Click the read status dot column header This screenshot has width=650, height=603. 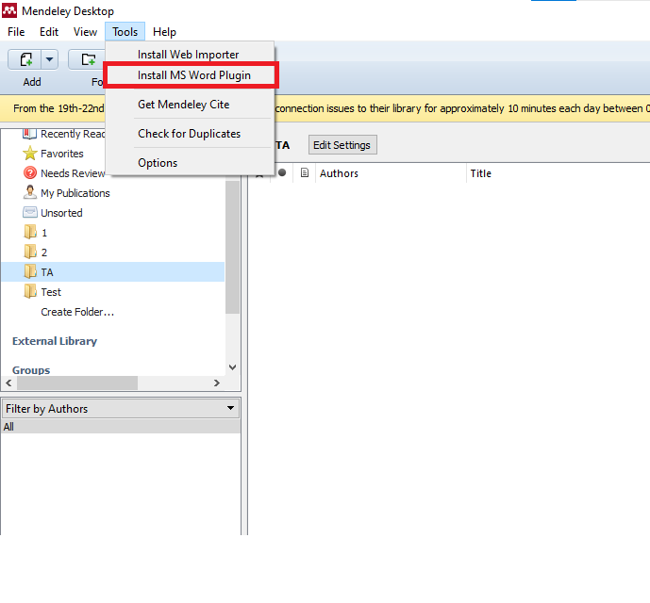tap(282, 172)
